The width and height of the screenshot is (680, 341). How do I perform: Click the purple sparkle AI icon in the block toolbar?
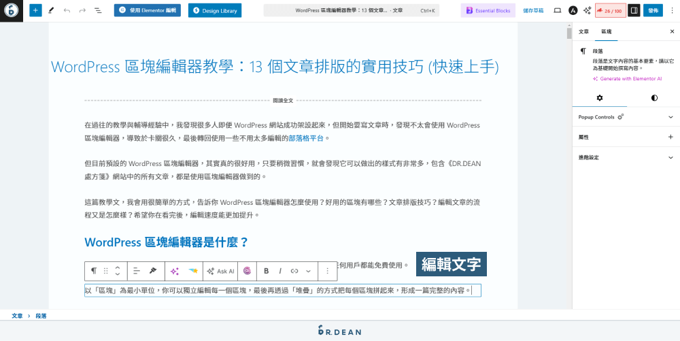point(175,271)
